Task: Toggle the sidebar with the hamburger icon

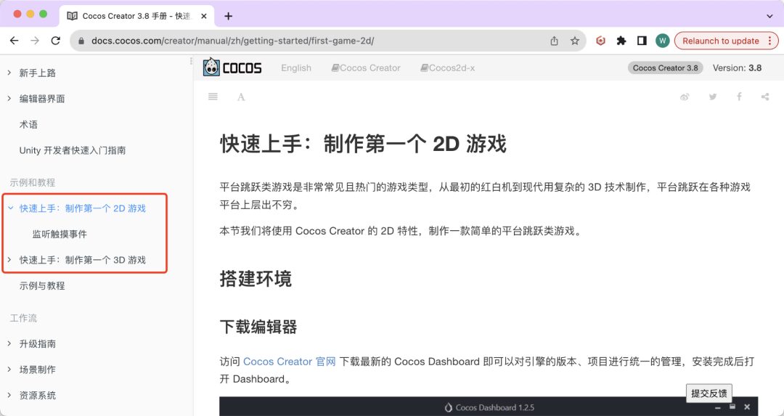Action: (213, 97)
